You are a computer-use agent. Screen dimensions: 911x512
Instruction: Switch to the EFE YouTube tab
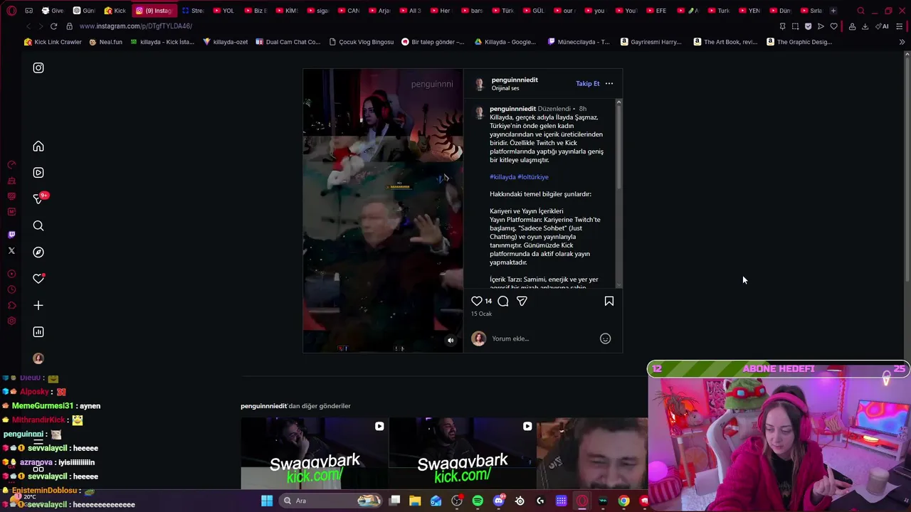click(x=656, y=11)
